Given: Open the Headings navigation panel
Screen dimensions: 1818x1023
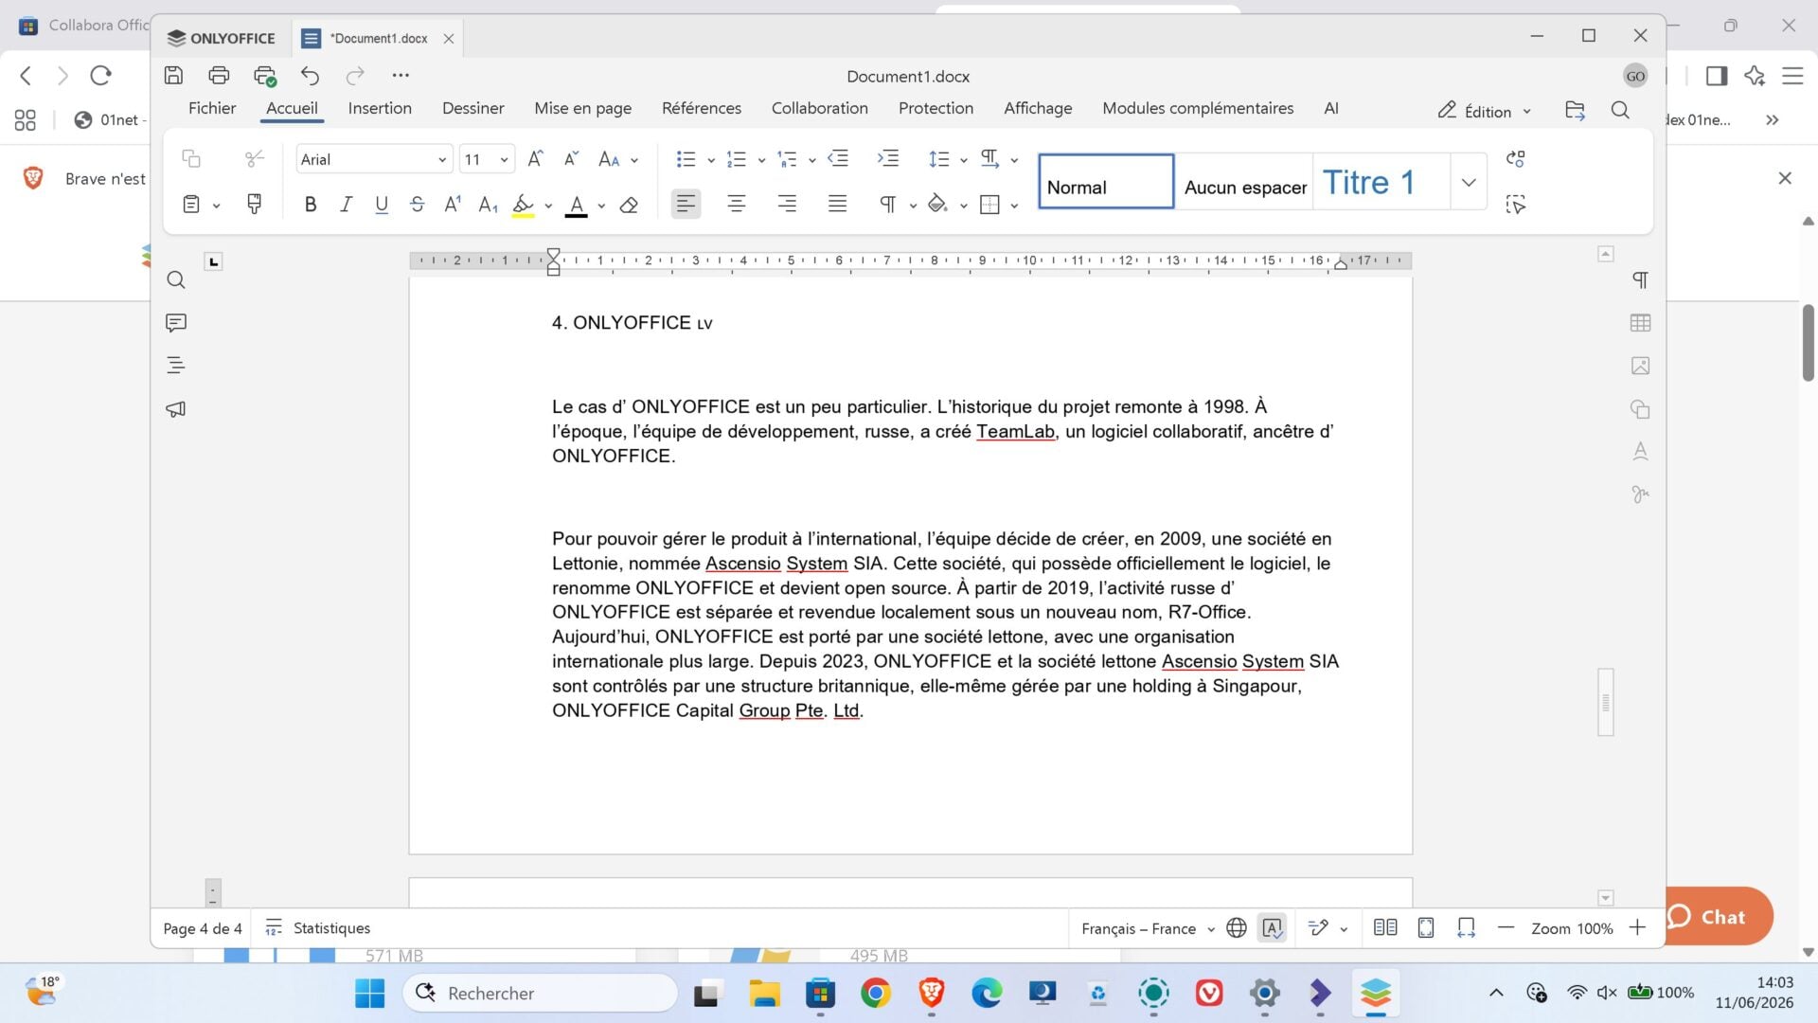Looking at the screenshot, I should click(176, 366).
